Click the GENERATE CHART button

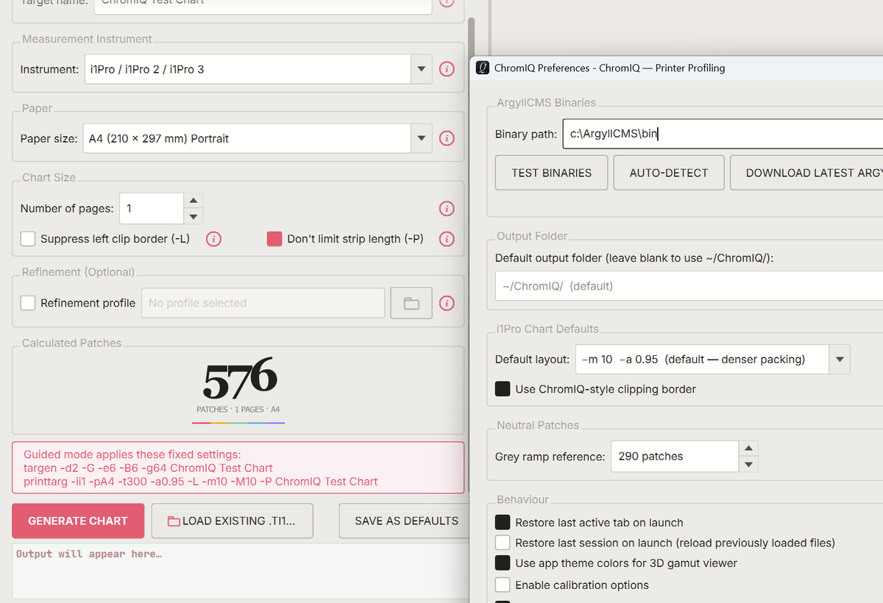(x=78, y=521)
